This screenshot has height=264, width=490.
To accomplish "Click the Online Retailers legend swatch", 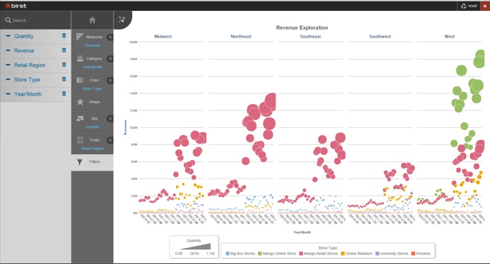I will (x=342, y=254).
